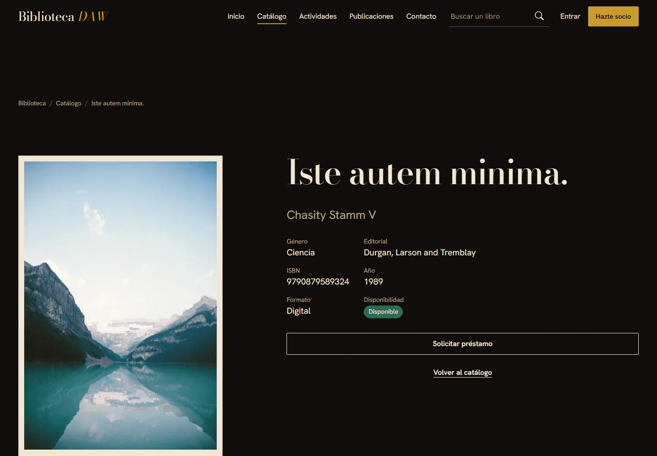
Task: Select the Catálogo menu item
Action: [x=271, y=16]
